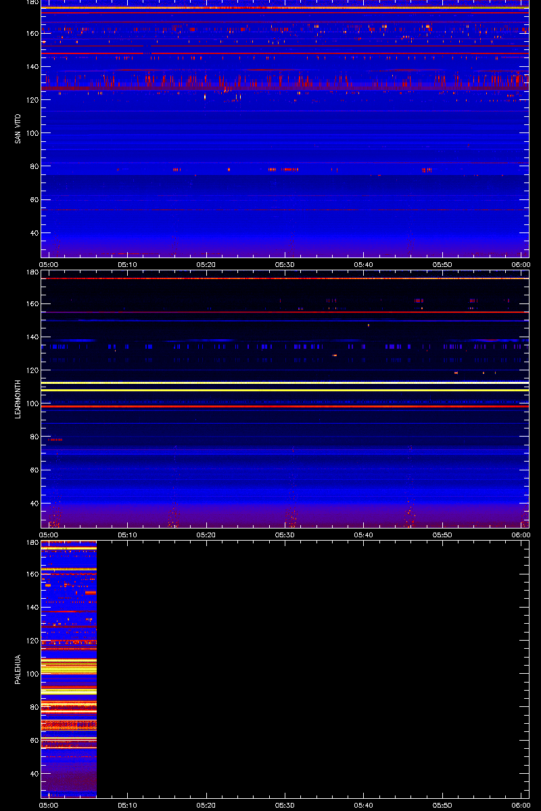The image size is (541, 811).
Task: Click 05:20 time label under Learmonth plot
Action: click(x=206, y=535)
